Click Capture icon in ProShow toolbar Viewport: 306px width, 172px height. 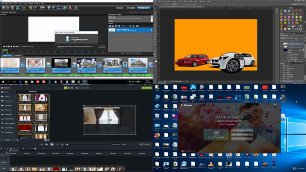(35, 8)
